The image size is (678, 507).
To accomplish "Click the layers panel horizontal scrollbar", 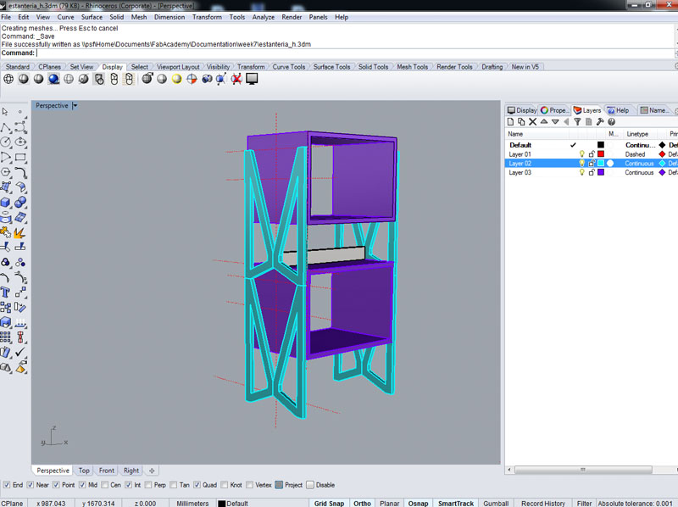I will (583, 470).
